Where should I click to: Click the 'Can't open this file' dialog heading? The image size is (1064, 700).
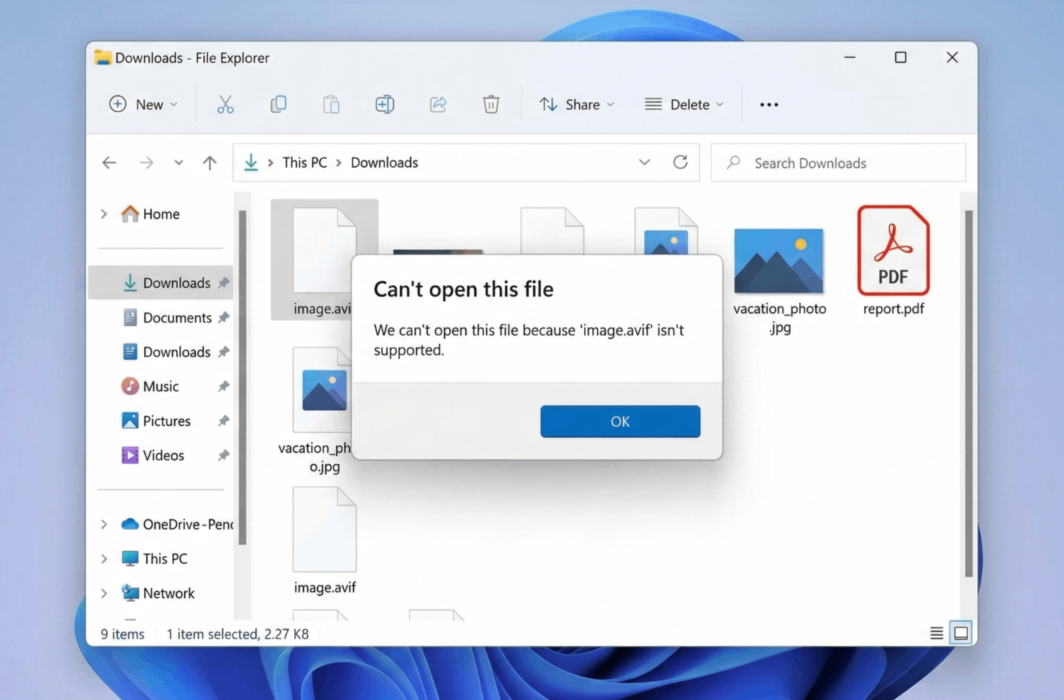[x=463, y=289]
